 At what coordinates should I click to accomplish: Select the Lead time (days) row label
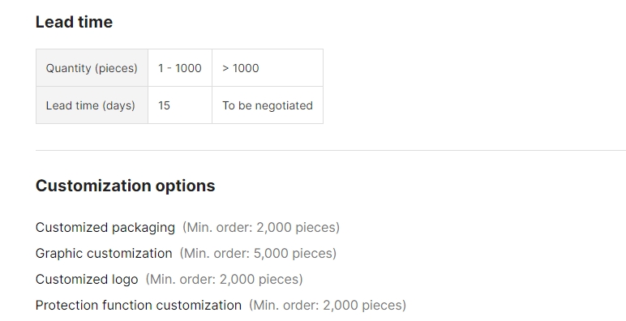[x=92, y=105]
